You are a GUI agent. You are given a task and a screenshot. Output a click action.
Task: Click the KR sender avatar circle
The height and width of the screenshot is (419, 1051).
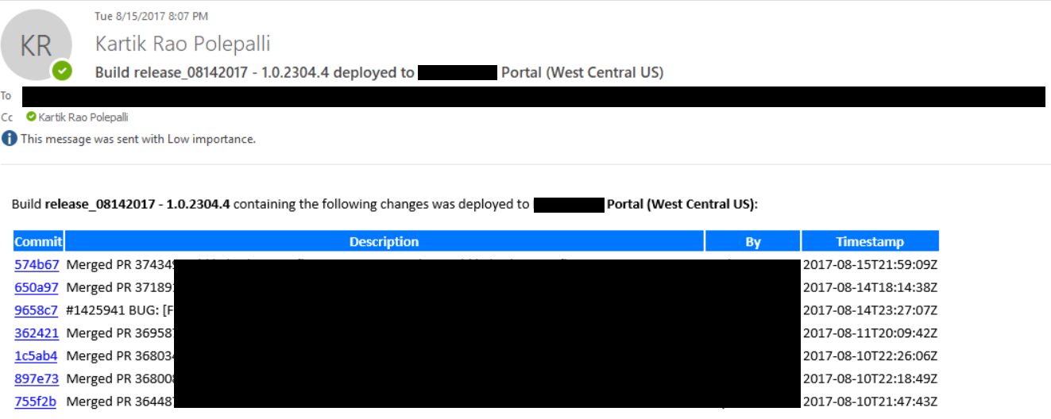[36, 45]
